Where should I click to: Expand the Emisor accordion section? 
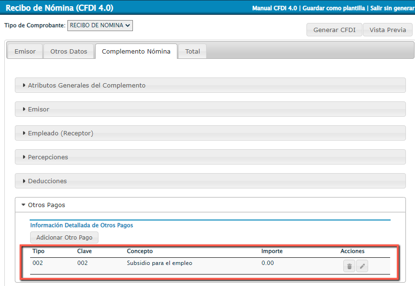38,109
